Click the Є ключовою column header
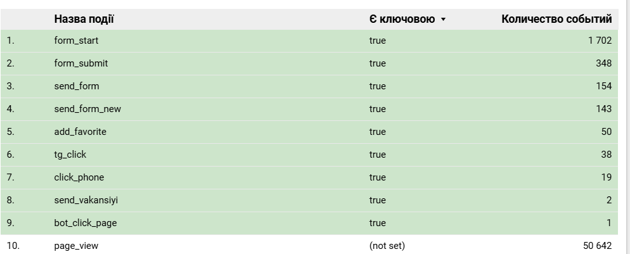Viewport: 630px width, 254px height. point(402,19)
